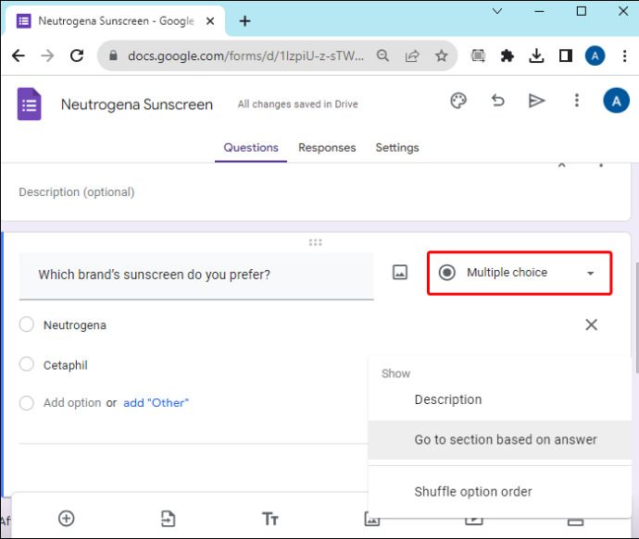Image resolution: width=639 pixels, height=539 pixels.
Task: Add an image to the question
Action: 400,272
